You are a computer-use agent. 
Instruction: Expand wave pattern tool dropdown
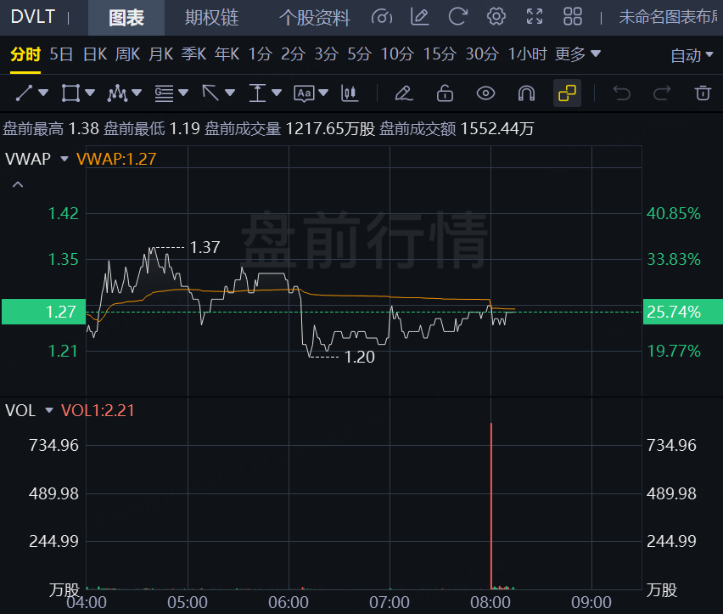tap(137, 93)
